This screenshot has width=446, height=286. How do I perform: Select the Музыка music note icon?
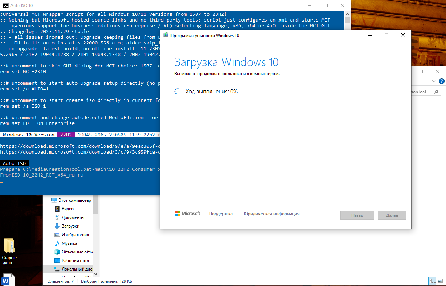[58, 243]
